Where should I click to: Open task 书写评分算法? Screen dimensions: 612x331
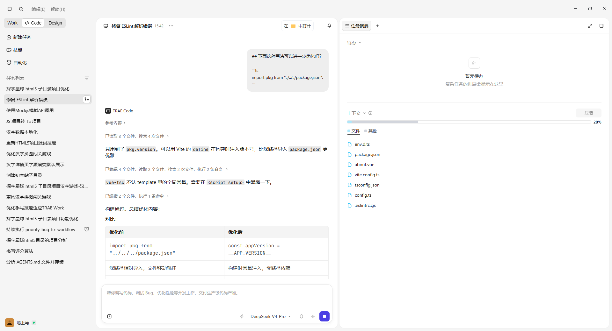pyautogui.click(x=48, y=251)
